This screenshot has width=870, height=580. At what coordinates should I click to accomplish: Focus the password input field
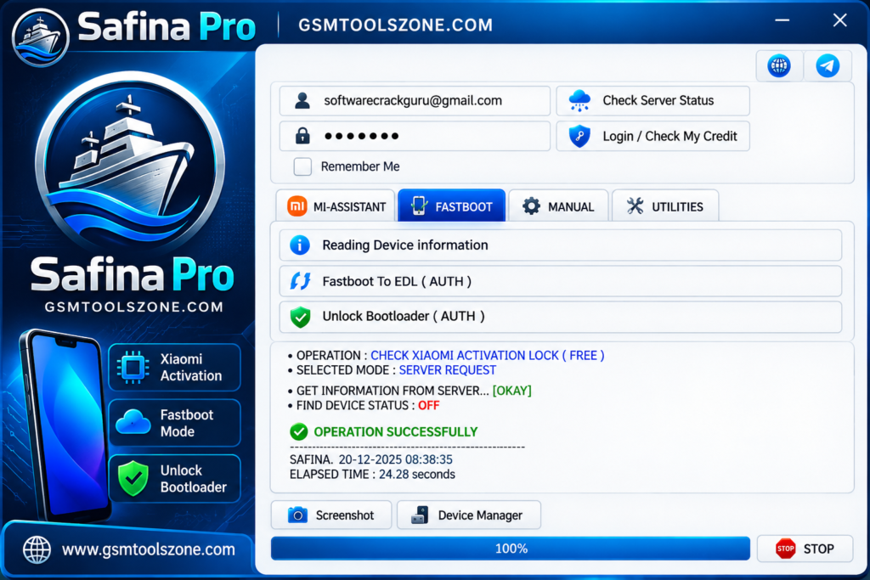pos(415,136)
